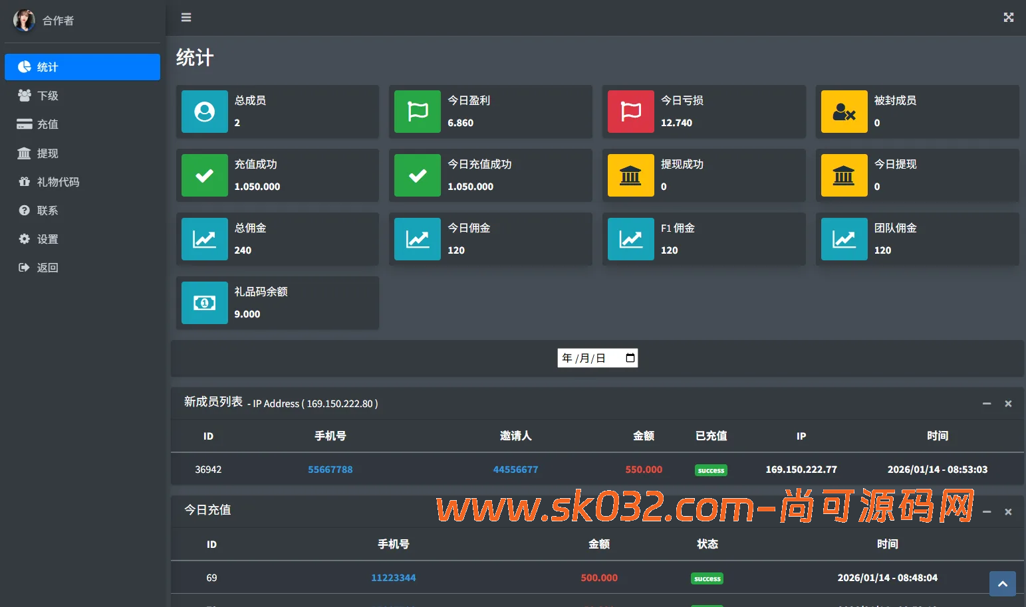1026x607 pixels.
Task: Open phone number link 55667788
Action: tap(330, 470)
